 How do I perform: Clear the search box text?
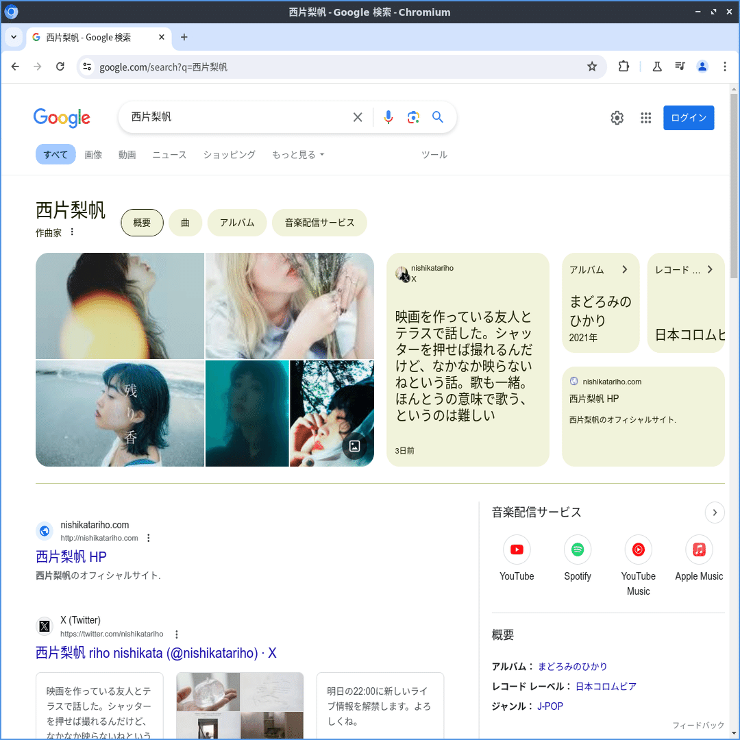tap(358, 117)
